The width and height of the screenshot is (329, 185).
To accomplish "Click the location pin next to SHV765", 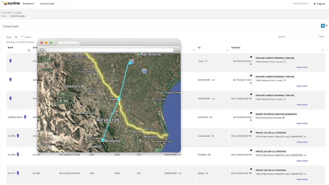I will (18, 135).
